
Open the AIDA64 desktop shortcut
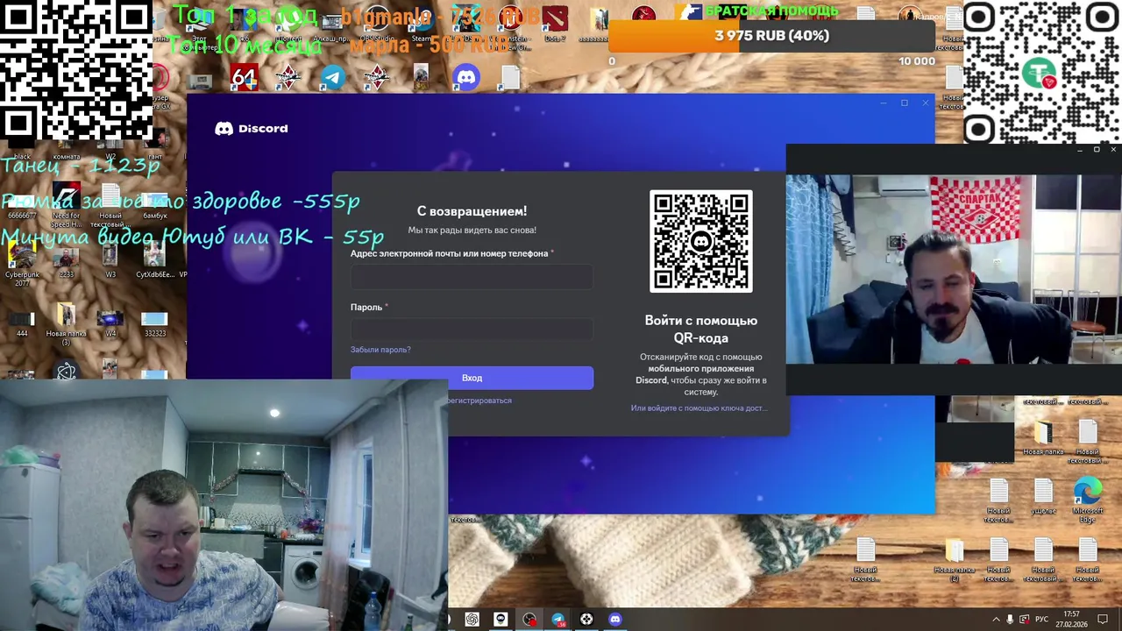244,78
